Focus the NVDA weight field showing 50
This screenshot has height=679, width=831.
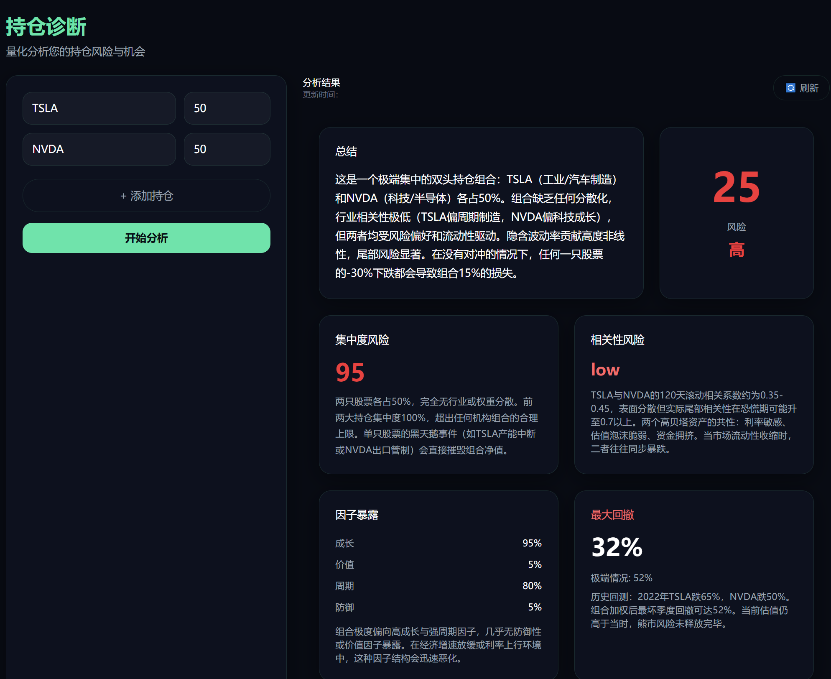click(x=227, y=149)
